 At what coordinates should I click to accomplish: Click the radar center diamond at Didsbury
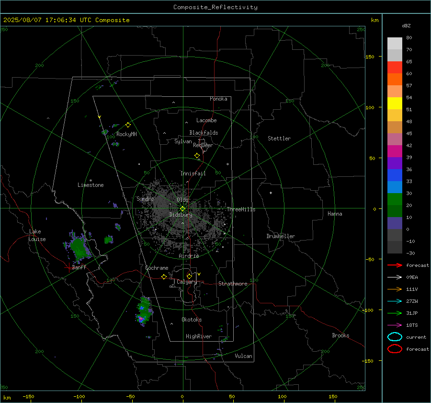pos(182,209)
